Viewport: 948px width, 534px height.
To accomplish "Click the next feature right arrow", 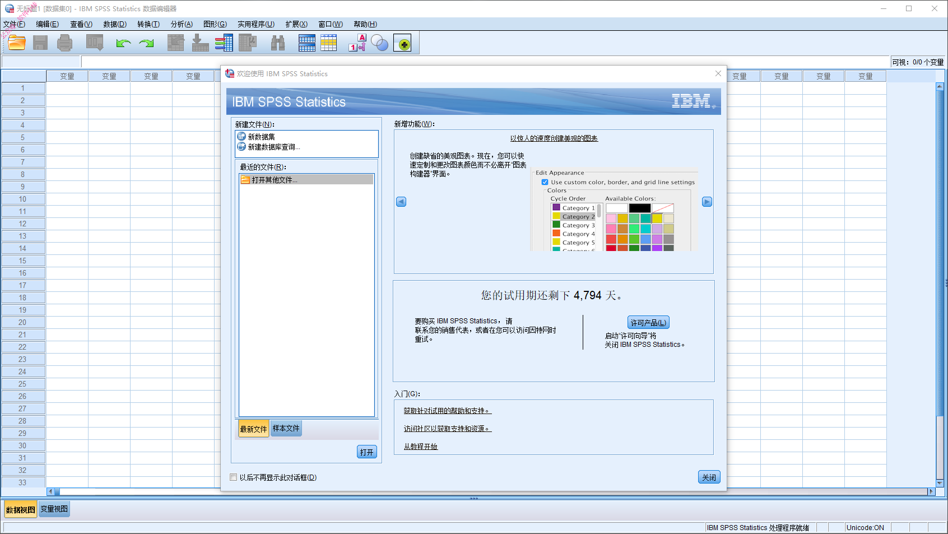I will pyautogui.click(x=707, y=202).
